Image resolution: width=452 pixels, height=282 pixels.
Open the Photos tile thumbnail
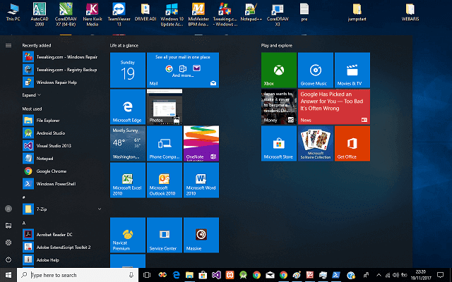[x=165, y=106]
